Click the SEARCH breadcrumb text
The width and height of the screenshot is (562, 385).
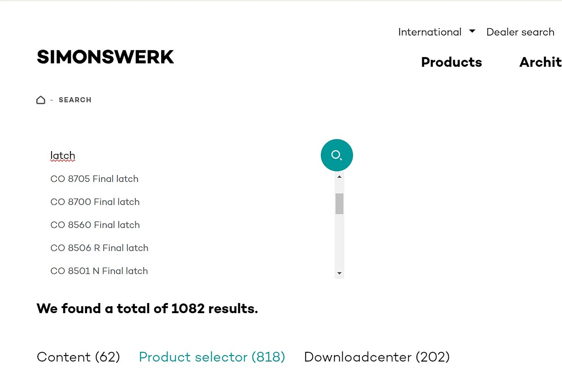click(x=75, y=100)
